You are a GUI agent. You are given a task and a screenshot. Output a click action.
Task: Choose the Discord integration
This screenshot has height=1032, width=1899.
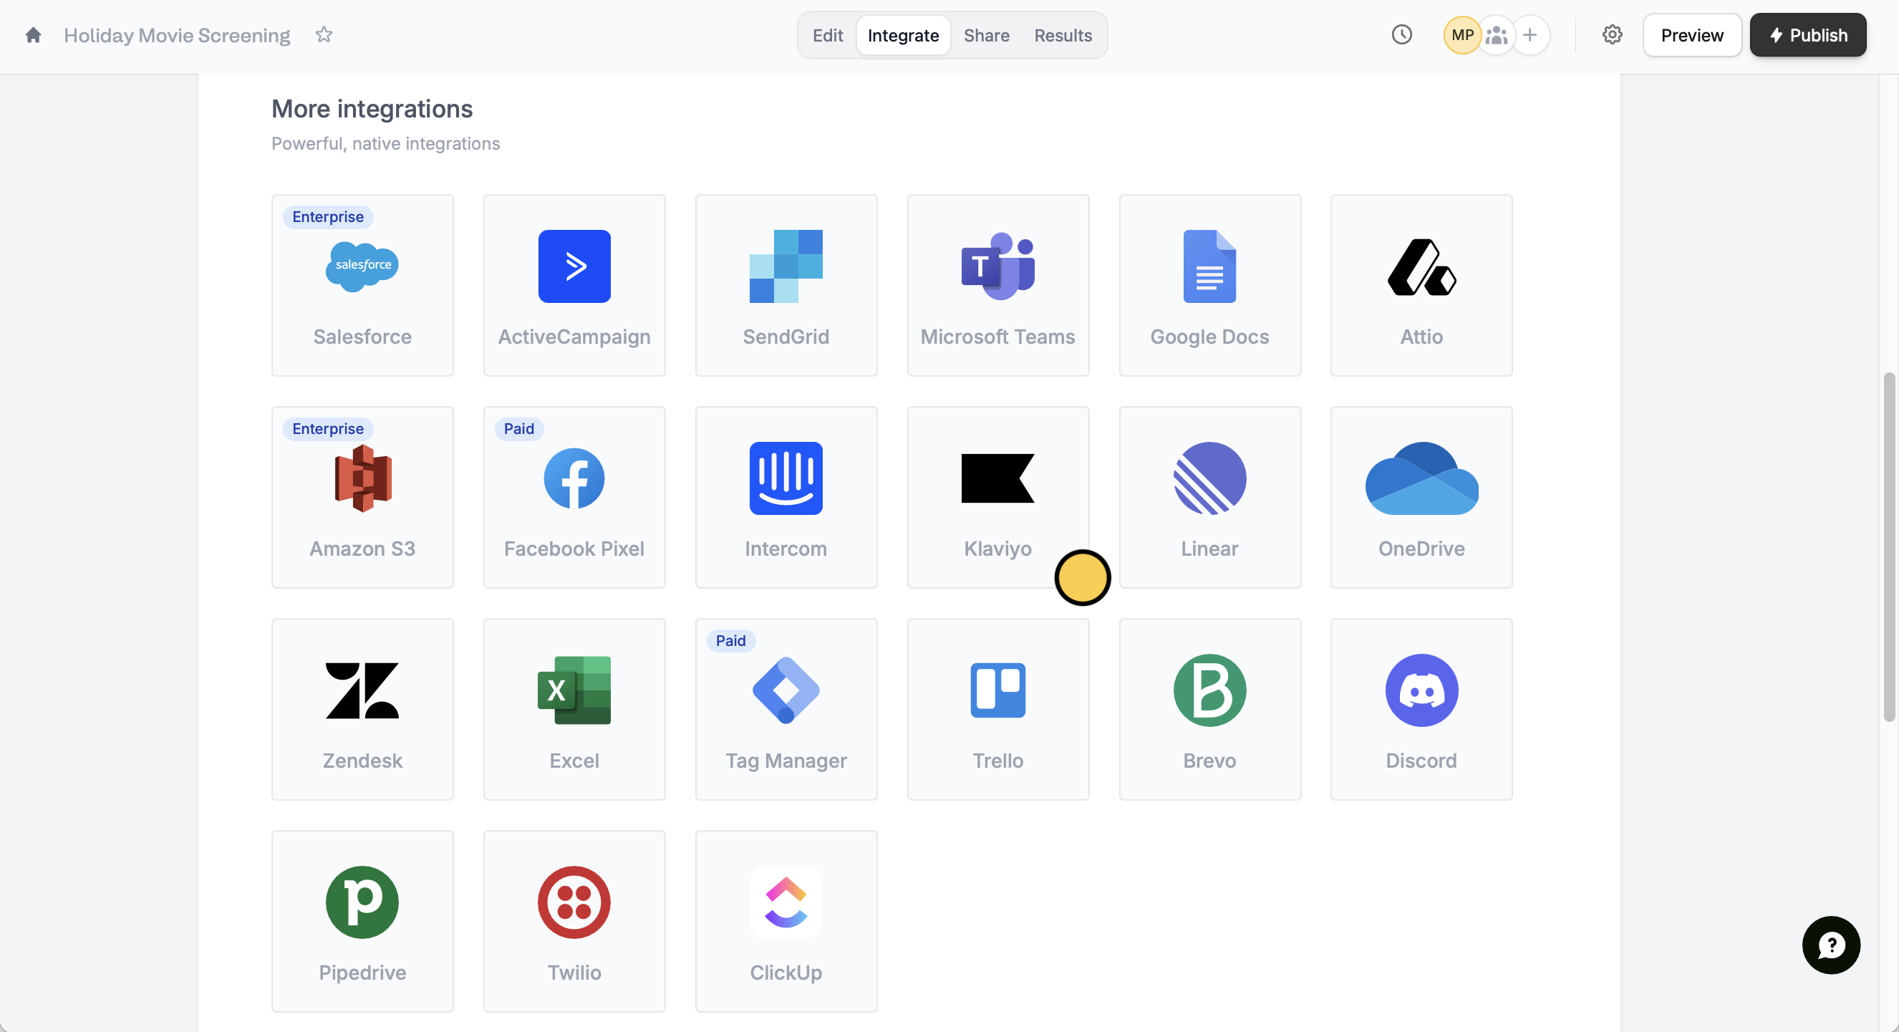[x=1421, y=708]
